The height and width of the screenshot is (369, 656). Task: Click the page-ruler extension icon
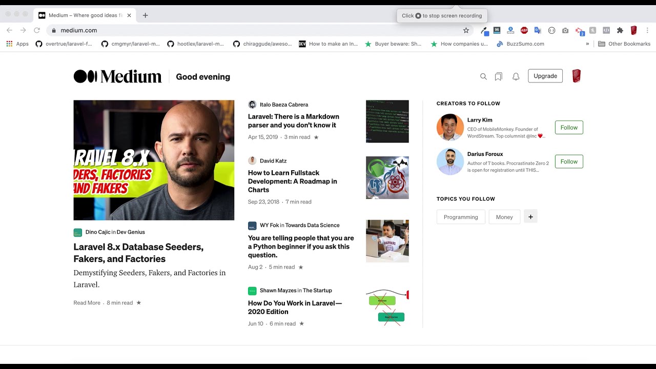point(510,30)
